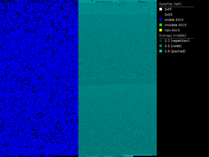Click the "Entropy (middle)" legend heading
This screenshot has width=209, height=157.
[172, 35]
